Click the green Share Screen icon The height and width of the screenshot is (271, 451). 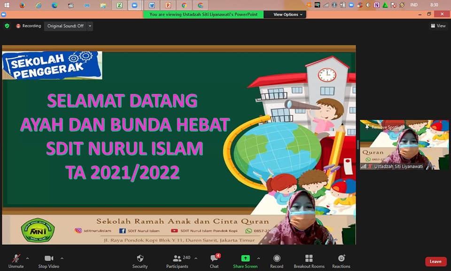pyautogui.click(x=245, y=258)
